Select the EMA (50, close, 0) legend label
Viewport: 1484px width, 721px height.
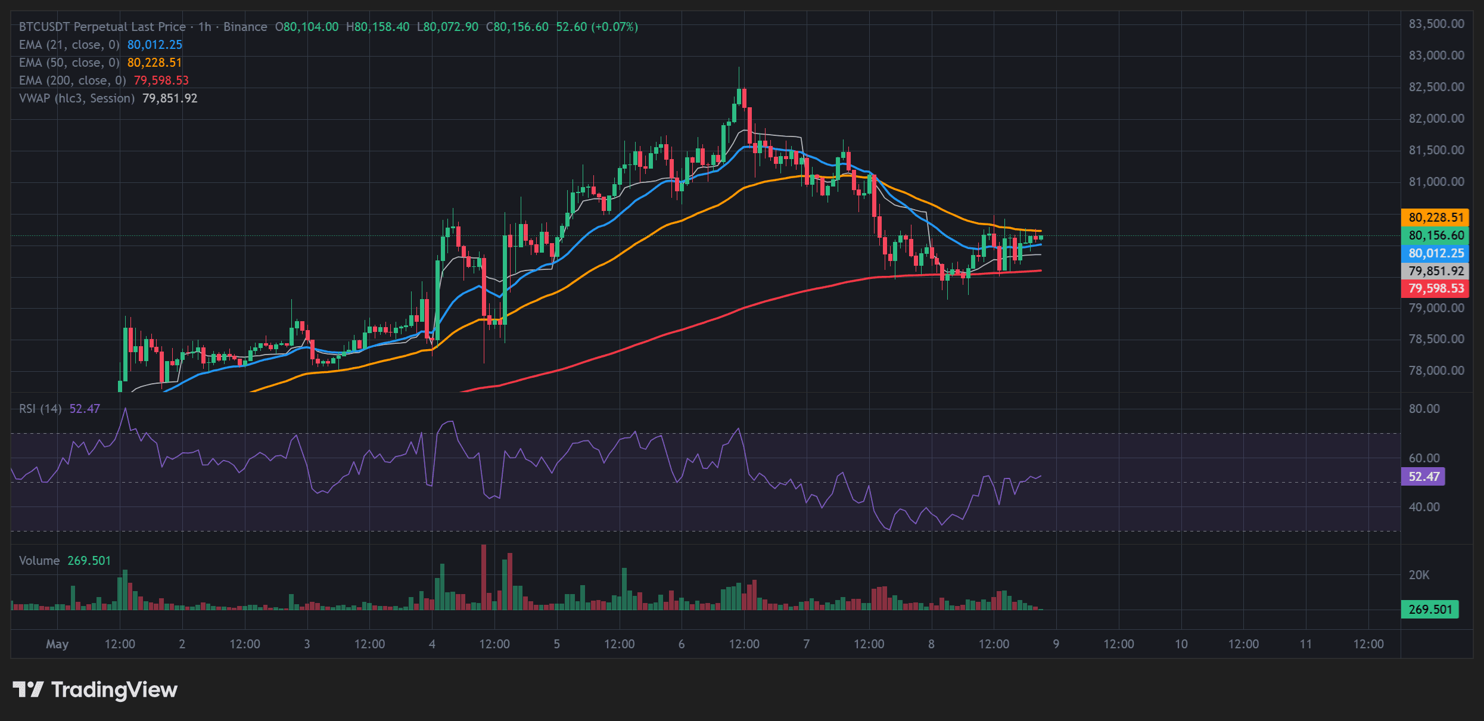tap(69, 63)
